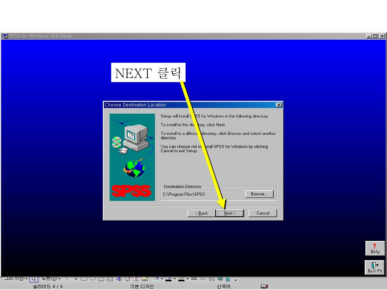Open the Arrow Style options

point(212,279)
